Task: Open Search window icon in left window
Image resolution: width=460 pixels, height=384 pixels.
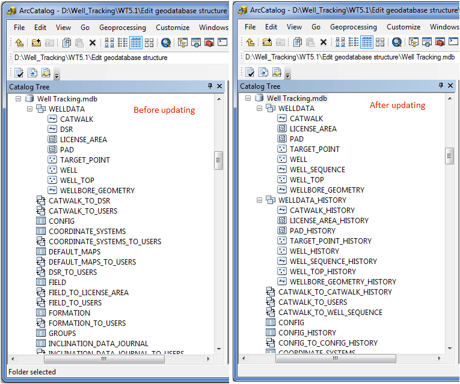Action: [166, 43]
